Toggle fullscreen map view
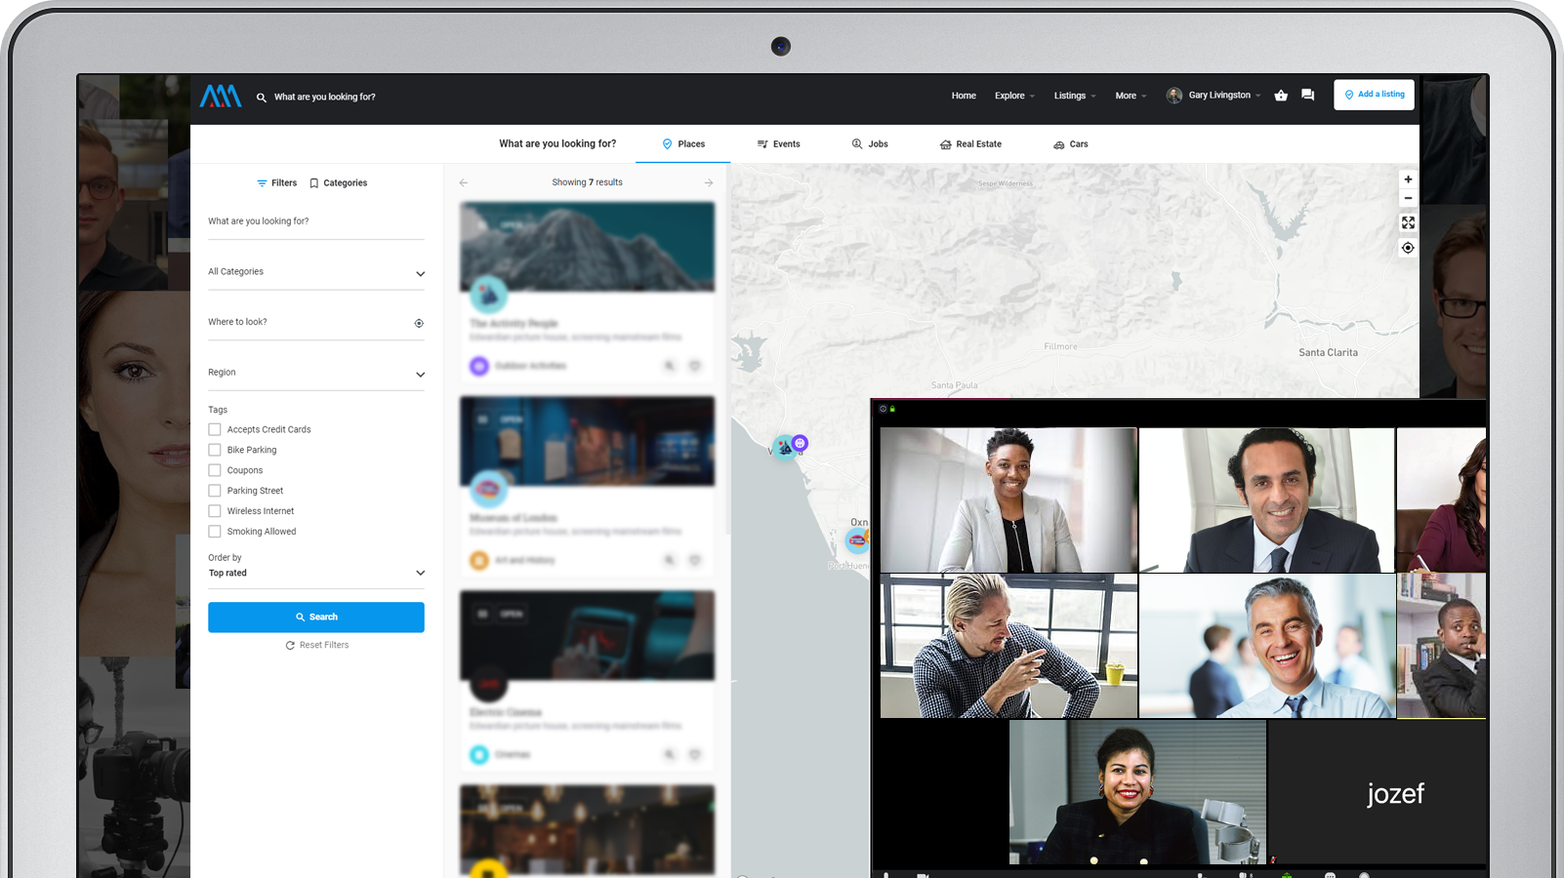 pos(1408,223)
